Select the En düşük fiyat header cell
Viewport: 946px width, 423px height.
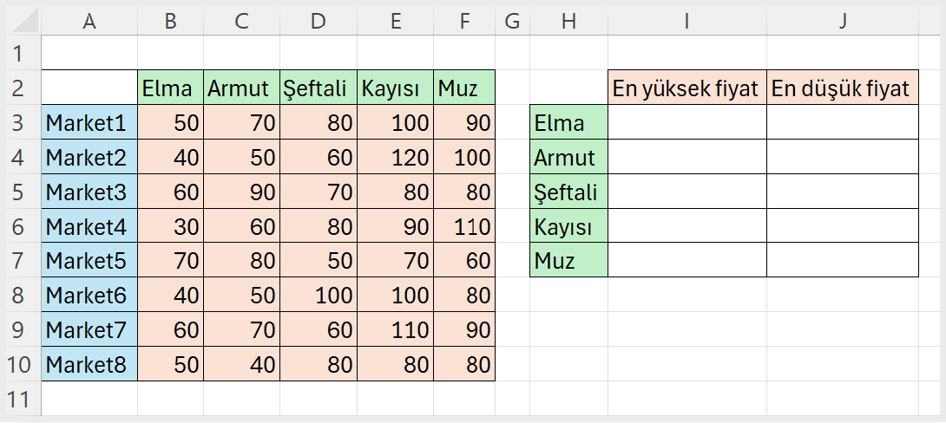842,88
